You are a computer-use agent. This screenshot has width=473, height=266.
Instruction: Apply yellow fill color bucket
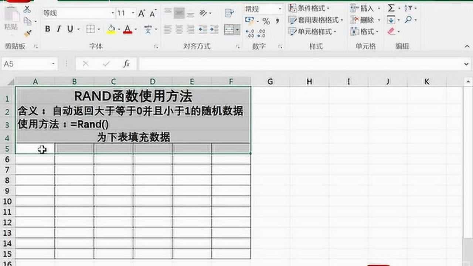(x=111, y=29)
